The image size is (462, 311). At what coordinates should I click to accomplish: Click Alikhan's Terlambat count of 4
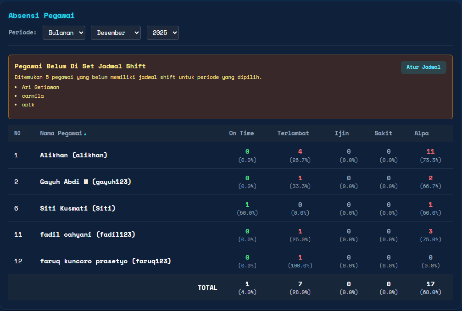click(x=300, y=151)
